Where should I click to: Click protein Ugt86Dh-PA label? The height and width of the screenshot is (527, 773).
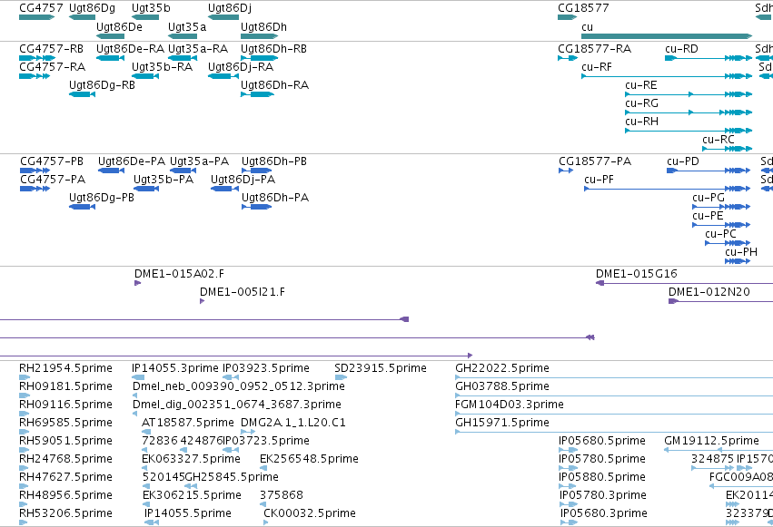[275, 198]
